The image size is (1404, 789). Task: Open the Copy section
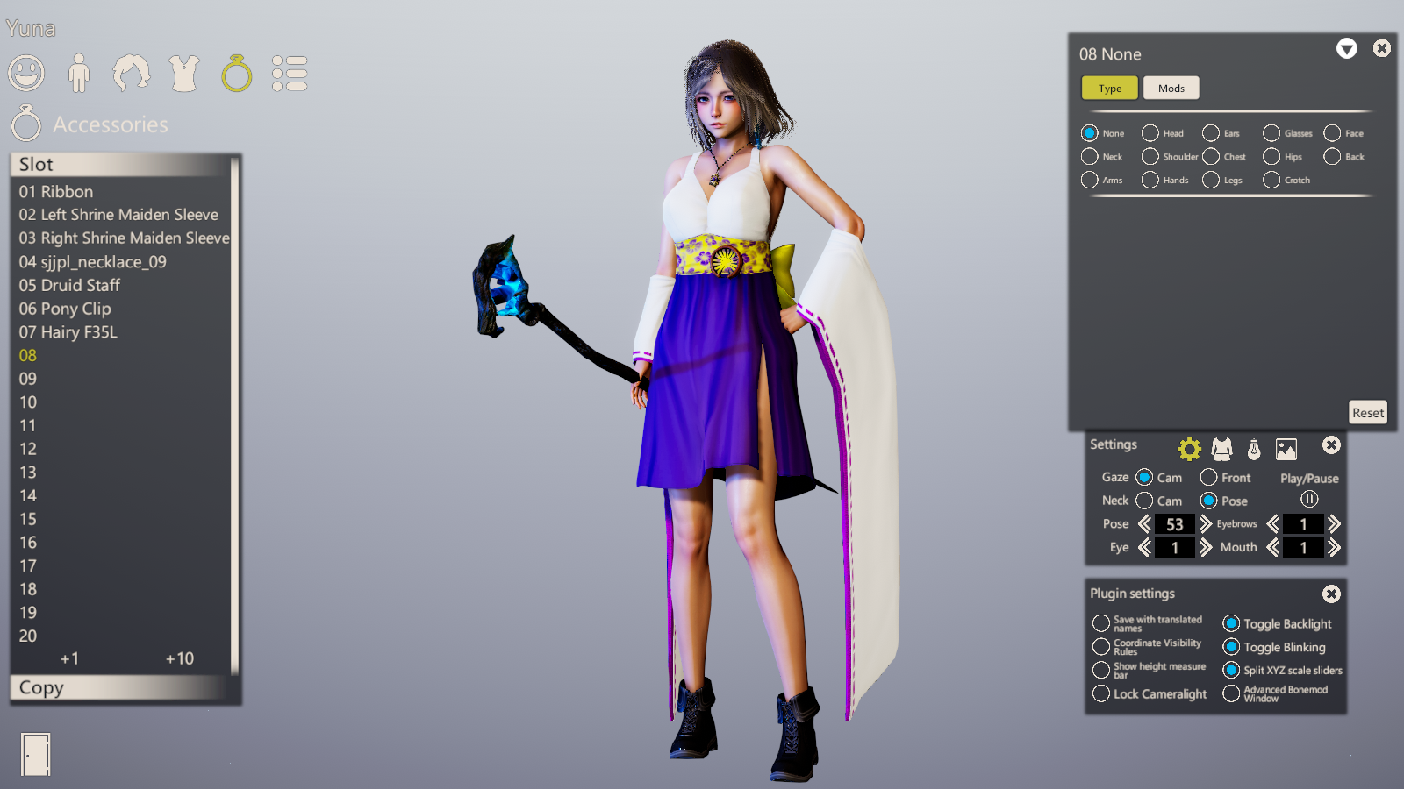click(x=119, y=687)
